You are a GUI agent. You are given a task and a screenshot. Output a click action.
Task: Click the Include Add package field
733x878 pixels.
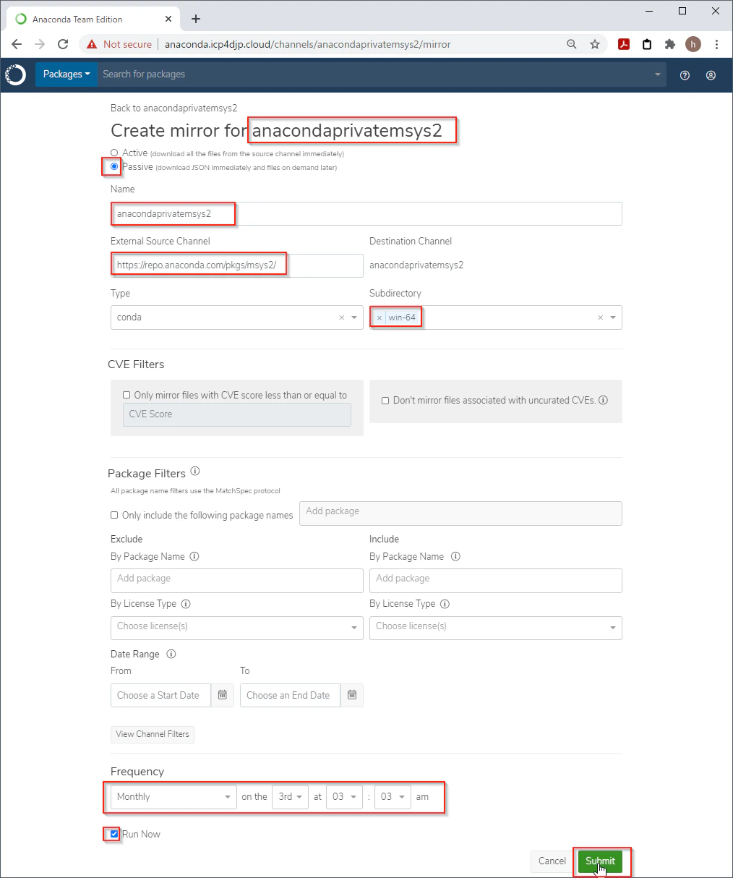pyautogui.click(x=496, y=580)
